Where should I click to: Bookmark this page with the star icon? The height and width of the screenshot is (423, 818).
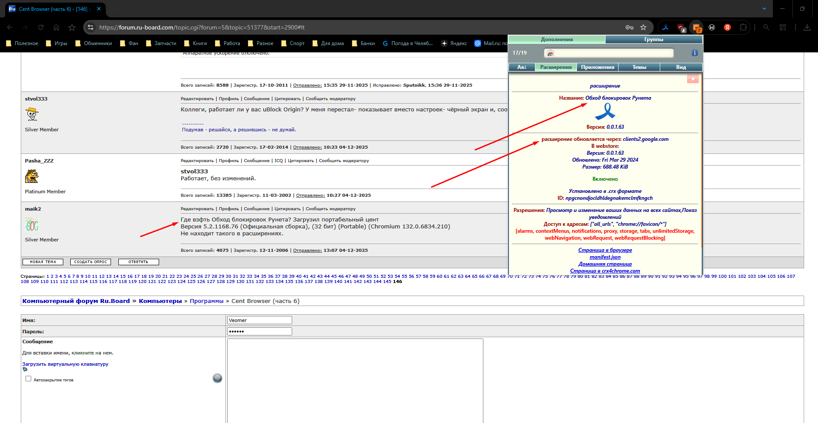point(643,27)
